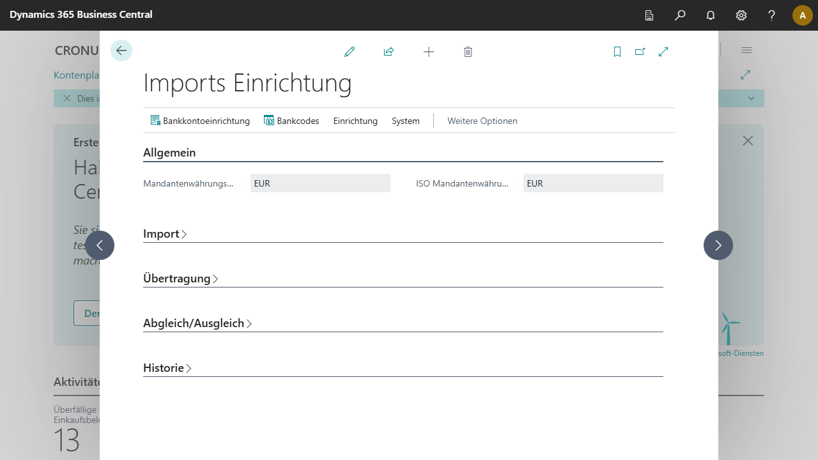Open the notifications bell

pos(711,15)
